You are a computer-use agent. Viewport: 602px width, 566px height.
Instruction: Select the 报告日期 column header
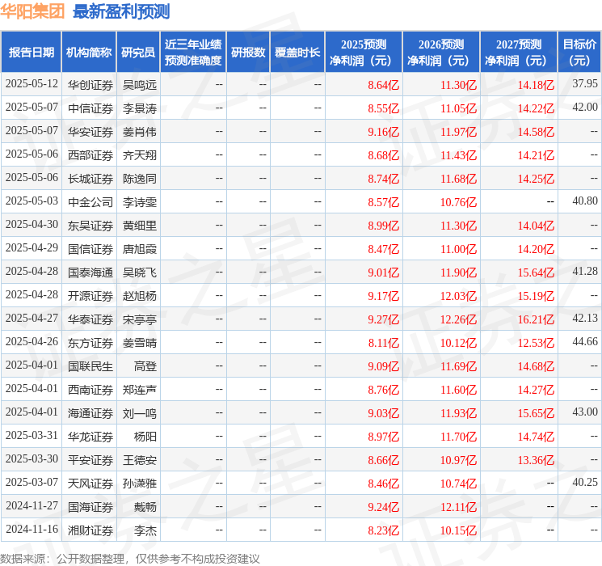[31, 53]
